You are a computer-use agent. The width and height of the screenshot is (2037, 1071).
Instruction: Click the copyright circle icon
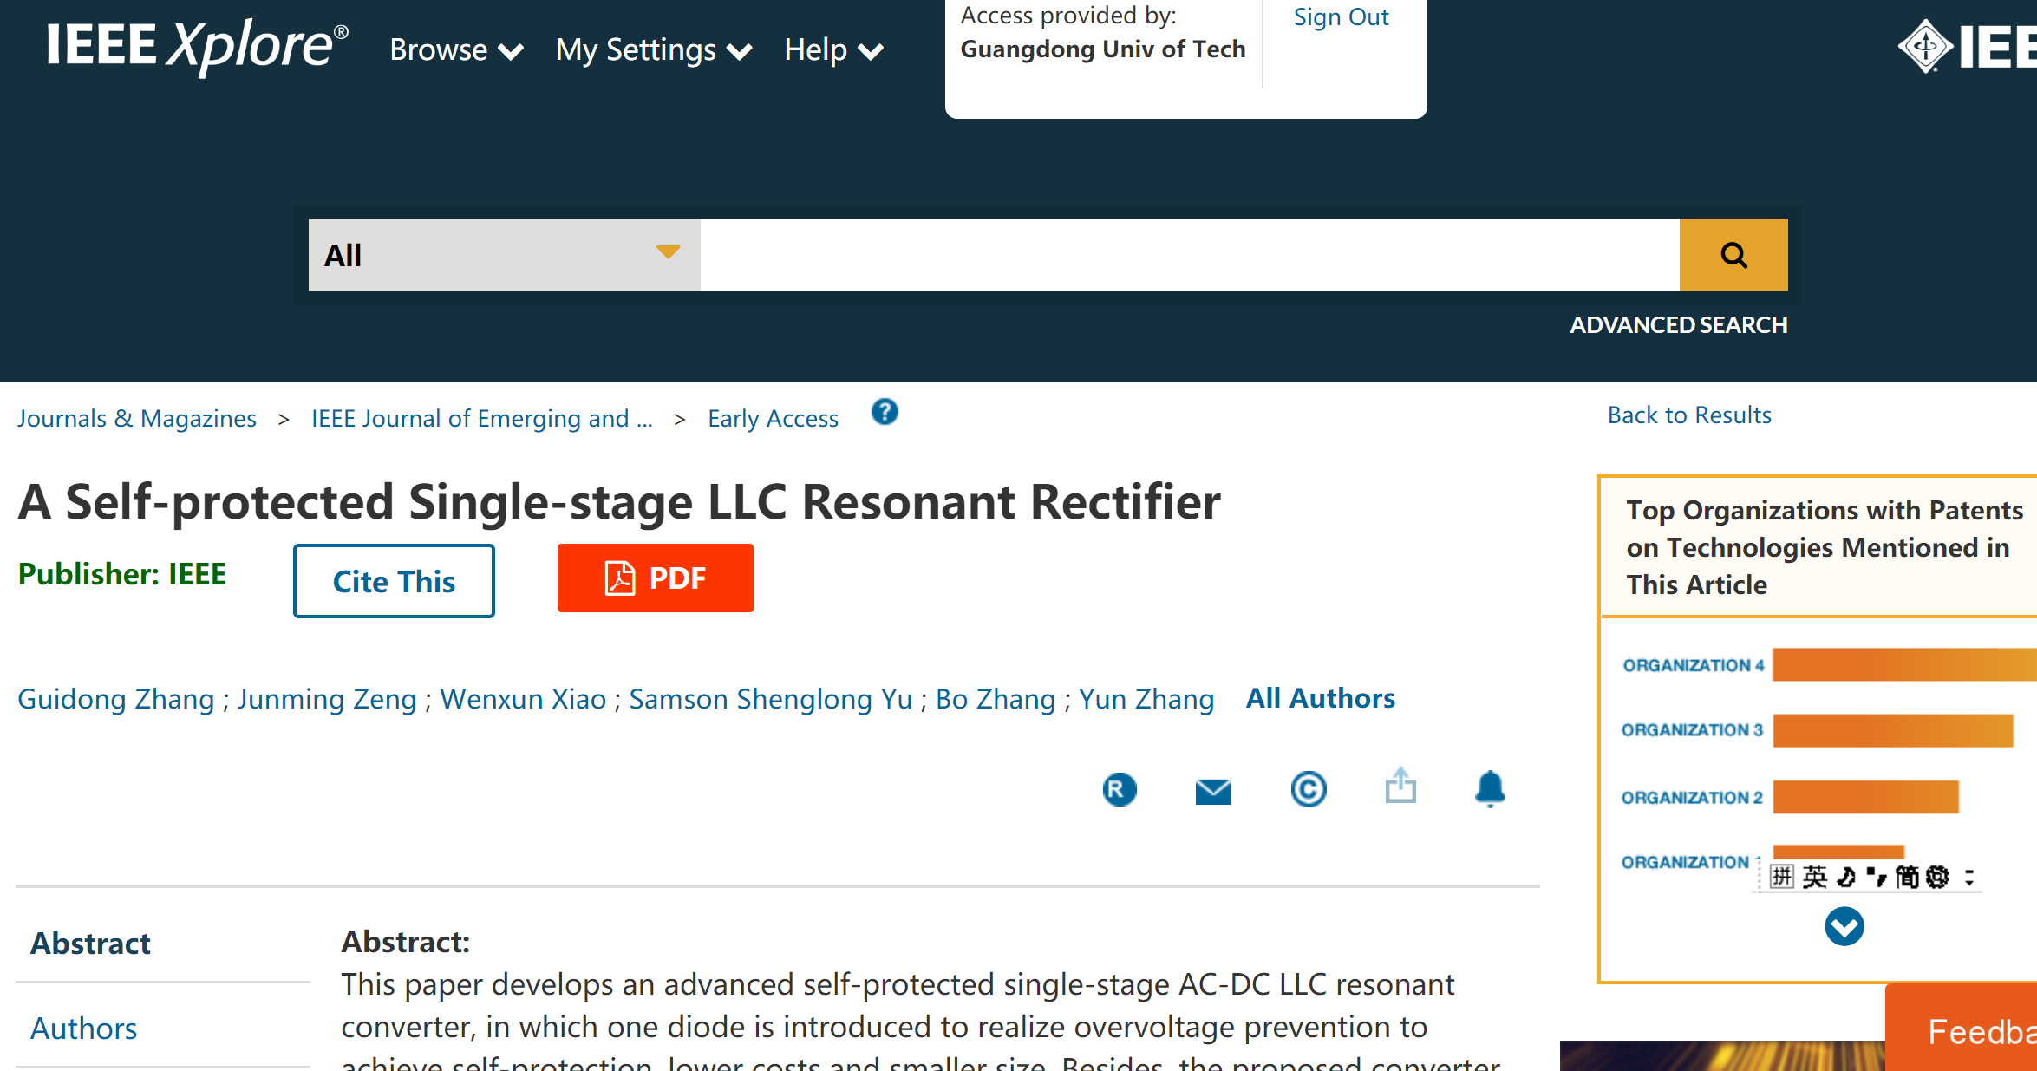[1308, 789]
